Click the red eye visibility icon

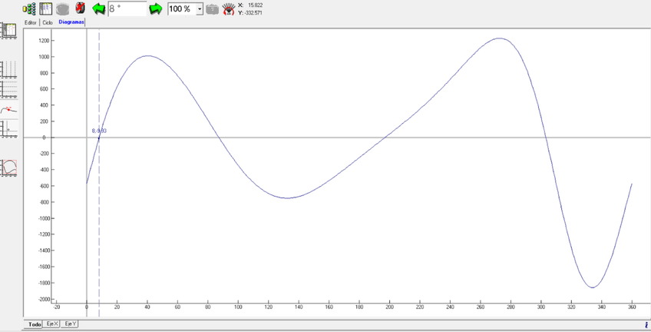tap(228, 9)
